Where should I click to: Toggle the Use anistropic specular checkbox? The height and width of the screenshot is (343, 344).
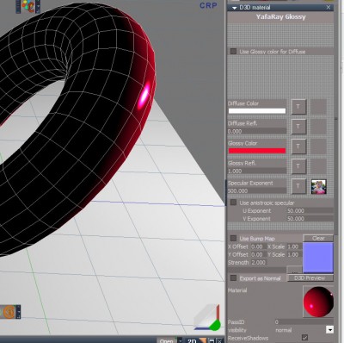click(x=233, y=203)
